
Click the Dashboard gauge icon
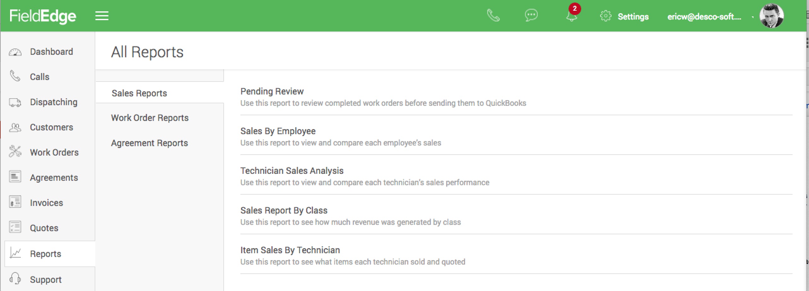(x=15, y=52)
